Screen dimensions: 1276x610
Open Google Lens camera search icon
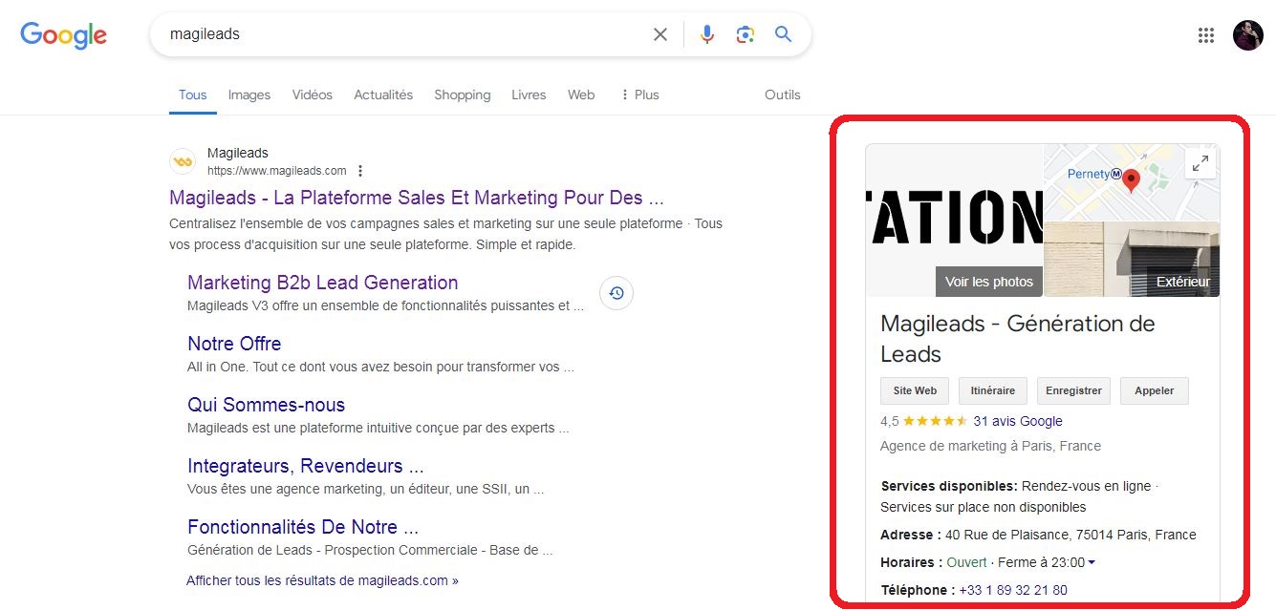[746, 34]
